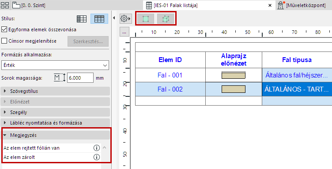The height and width of the screenshot is (169, 332).
Task: Select the Elem ID column header
Action: coord(170,60)
